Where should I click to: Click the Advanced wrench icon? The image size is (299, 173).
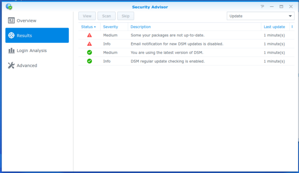click(x=11, y=65)
